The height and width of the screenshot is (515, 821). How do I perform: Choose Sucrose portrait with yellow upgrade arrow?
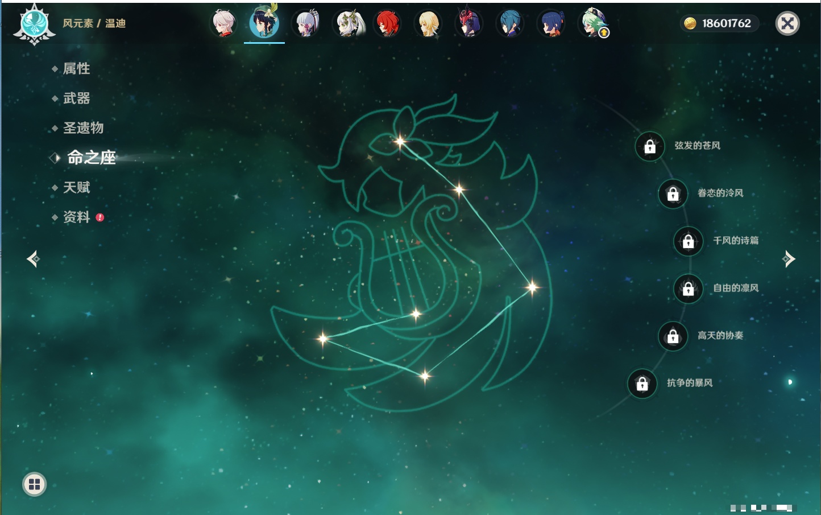pyautogui.click(x=593, y=24)
